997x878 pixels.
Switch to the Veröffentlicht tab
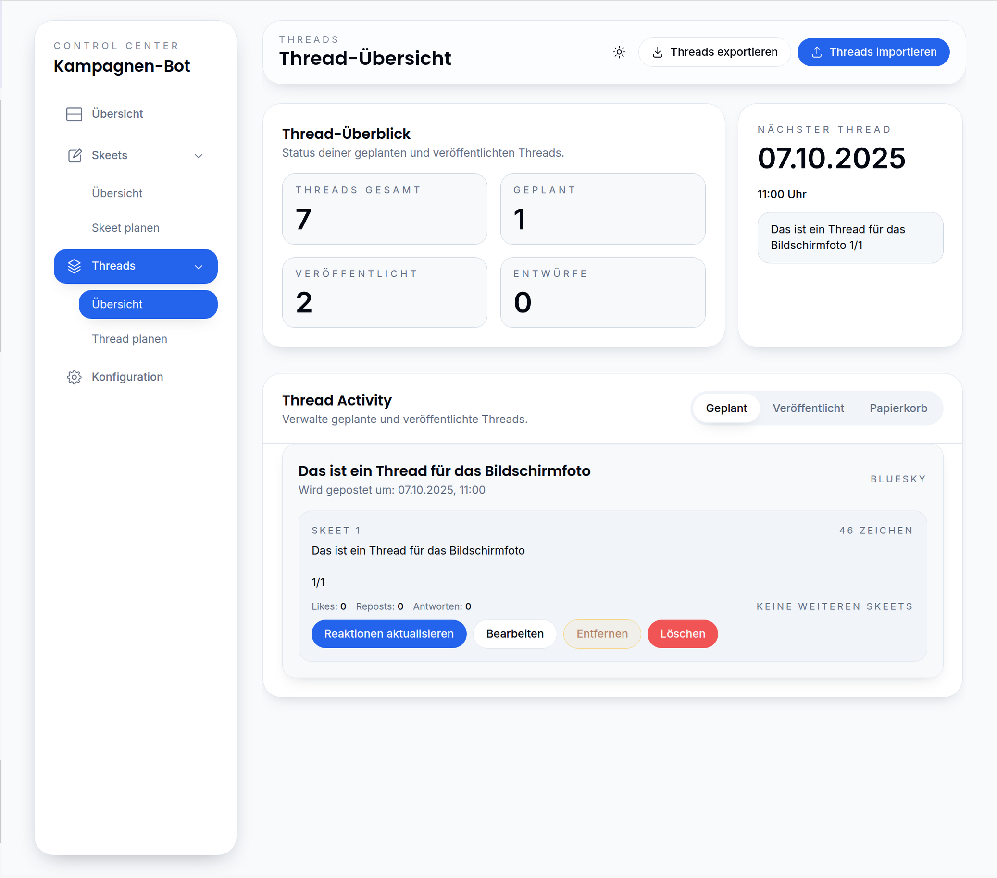point(808,408)
